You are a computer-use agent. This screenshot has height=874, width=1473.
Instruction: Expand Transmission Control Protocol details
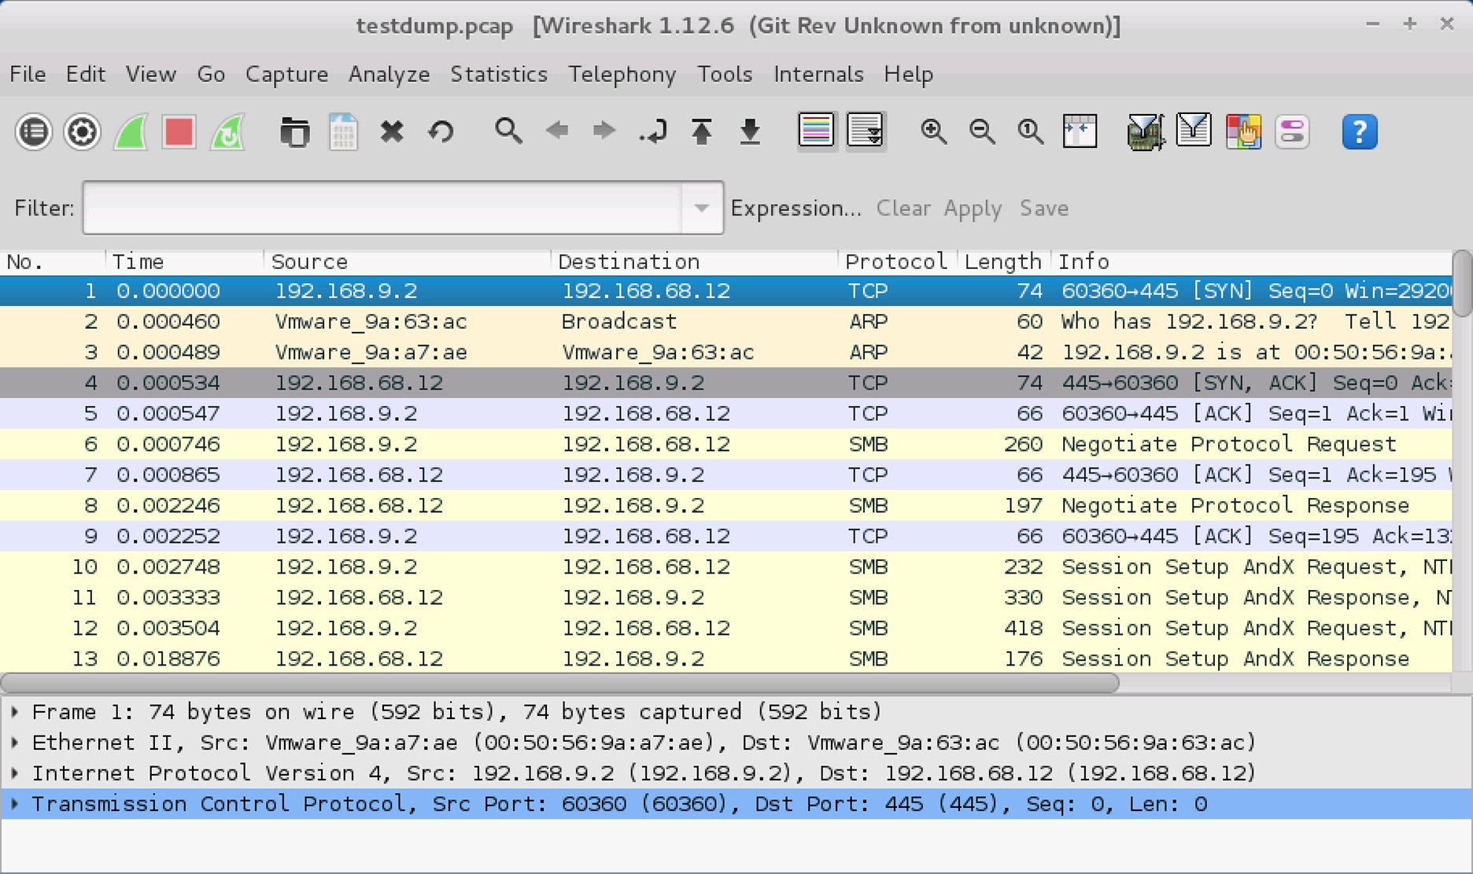coord(15,804)
